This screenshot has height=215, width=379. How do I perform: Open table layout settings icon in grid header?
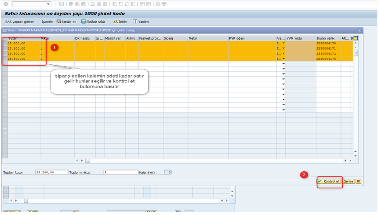[x=356, y=38]
